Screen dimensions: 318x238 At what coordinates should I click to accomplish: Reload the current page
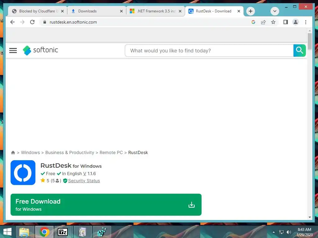click(32, 22)
